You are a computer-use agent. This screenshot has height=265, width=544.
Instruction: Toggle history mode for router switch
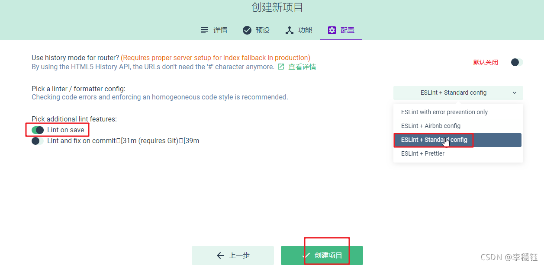[x=517, y=62]
